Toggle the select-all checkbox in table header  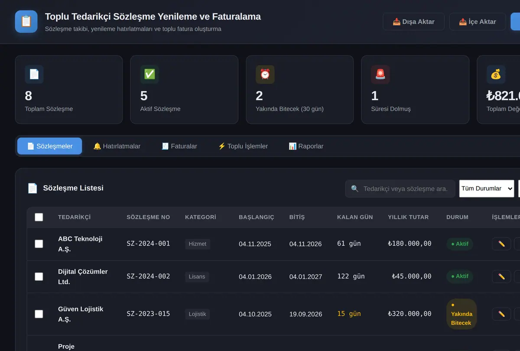39,217
